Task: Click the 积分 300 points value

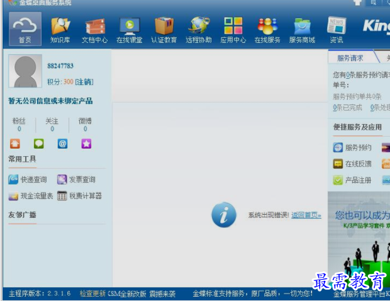Action: click(x=69, y=82)
